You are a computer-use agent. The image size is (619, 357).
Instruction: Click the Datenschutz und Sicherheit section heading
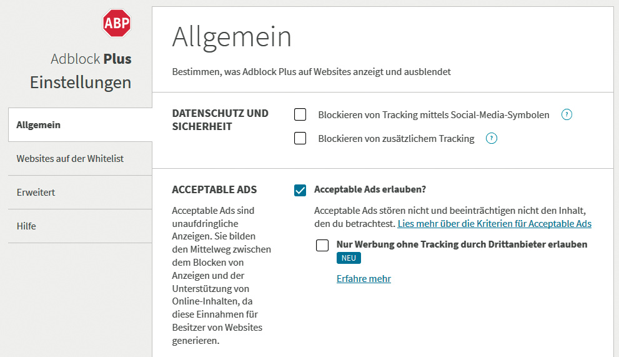220,120
